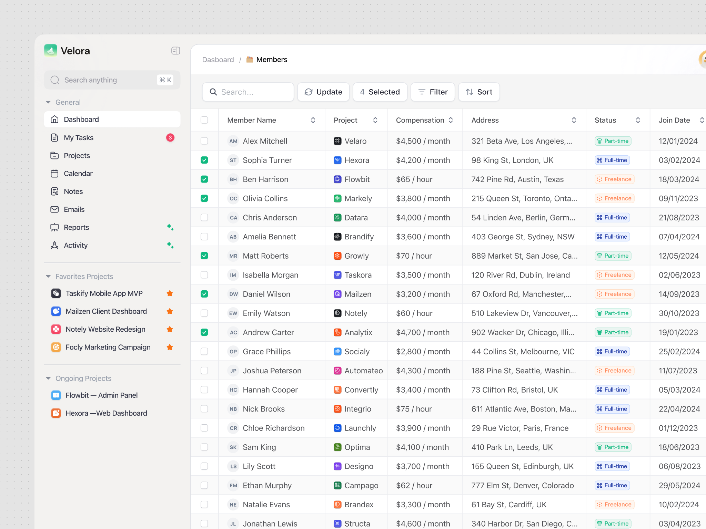
Task: Select all rows using the header checkbox
Action: [204, 120]
